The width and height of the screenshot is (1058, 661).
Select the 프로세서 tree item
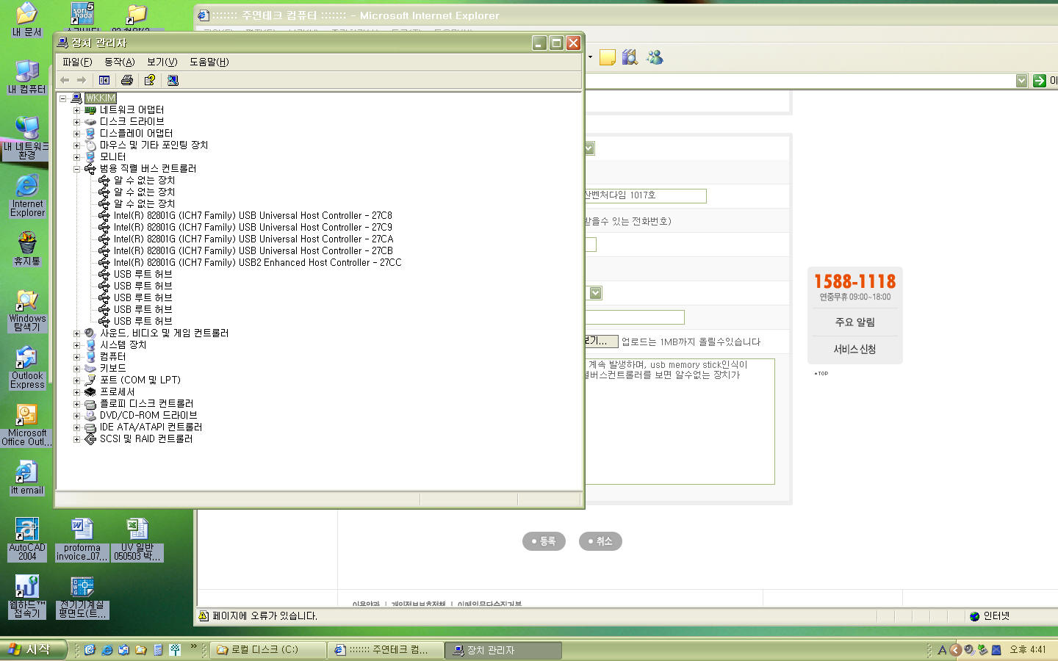click(x=117, y=391)
